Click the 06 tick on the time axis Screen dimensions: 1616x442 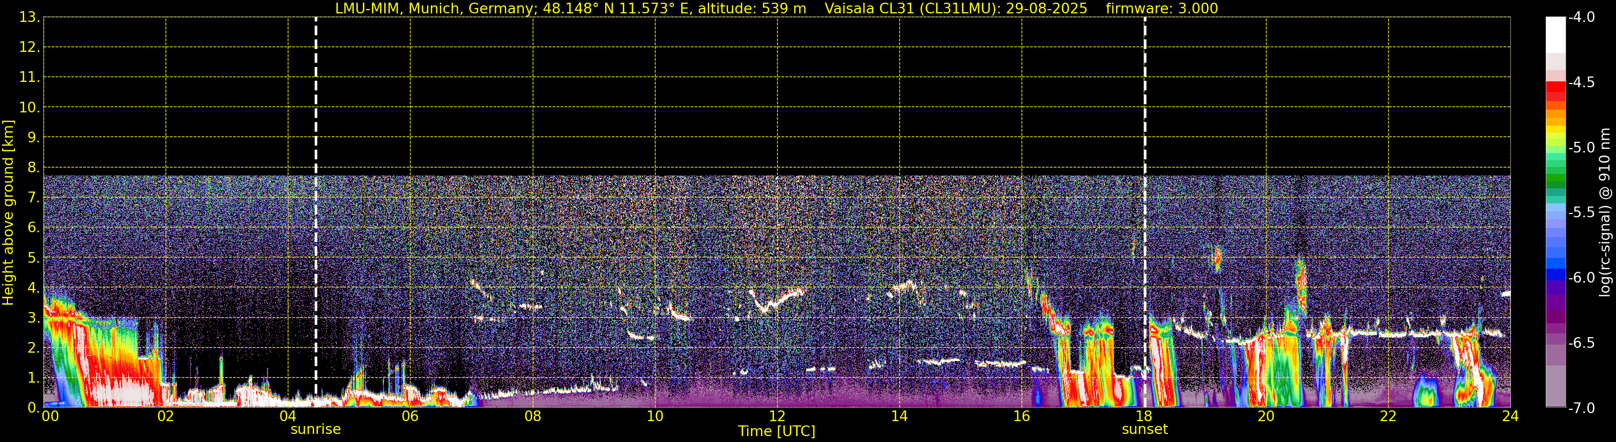(409, 417)
